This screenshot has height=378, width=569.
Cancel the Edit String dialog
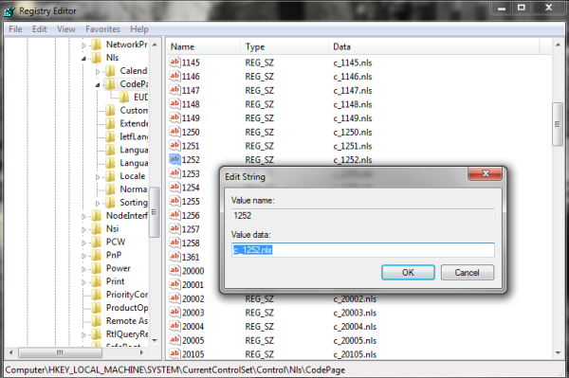pos(467,272)
